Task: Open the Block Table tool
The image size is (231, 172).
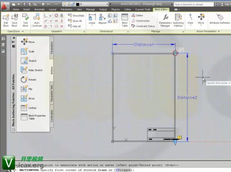Action: (125, 20)
